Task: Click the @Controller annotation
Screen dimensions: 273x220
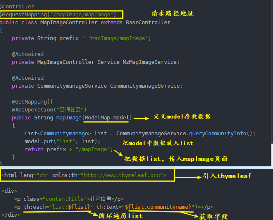Action: pyautogui.click(x=17, y=7)
